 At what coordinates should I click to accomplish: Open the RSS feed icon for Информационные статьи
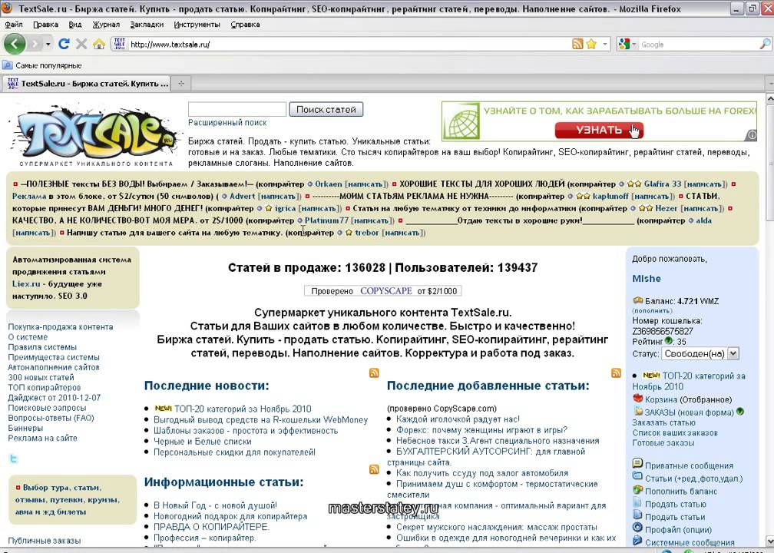click(374, 469)
